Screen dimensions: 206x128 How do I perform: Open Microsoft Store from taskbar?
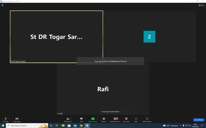pyautogui.click(x=69, y=125)
